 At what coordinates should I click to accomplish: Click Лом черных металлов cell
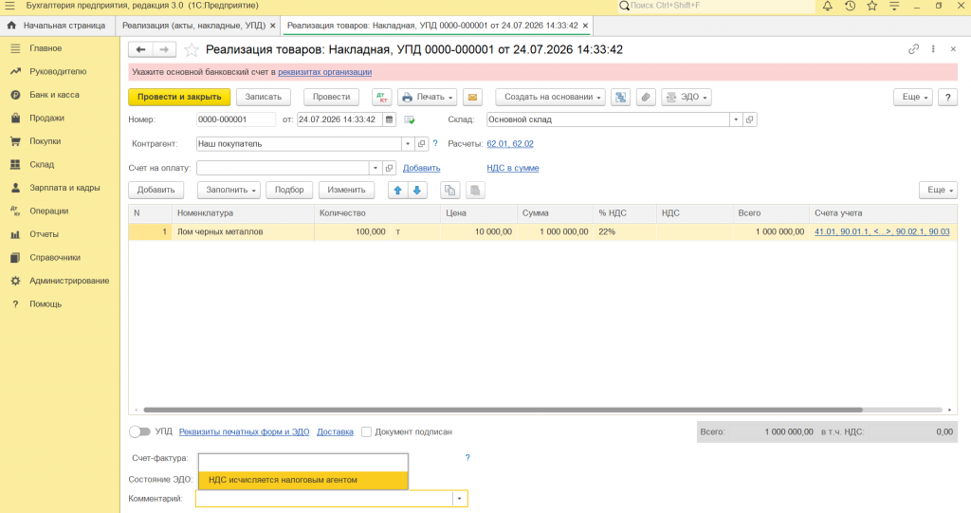coord(244,231)
